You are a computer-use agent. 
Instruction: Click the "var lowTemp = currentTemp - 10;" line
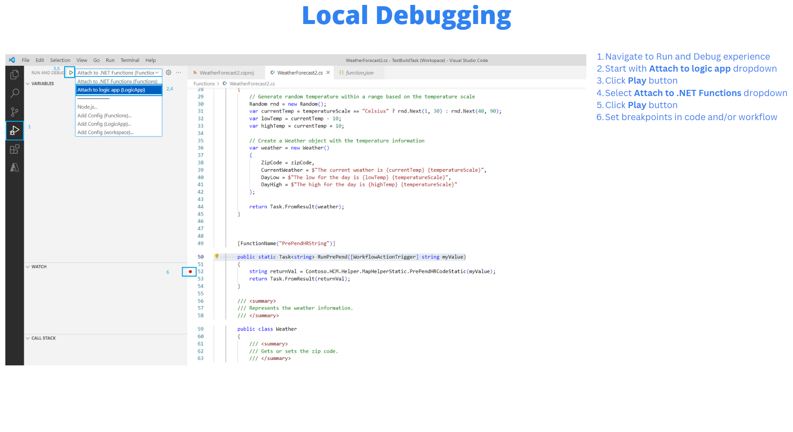[x=295, y=119]
